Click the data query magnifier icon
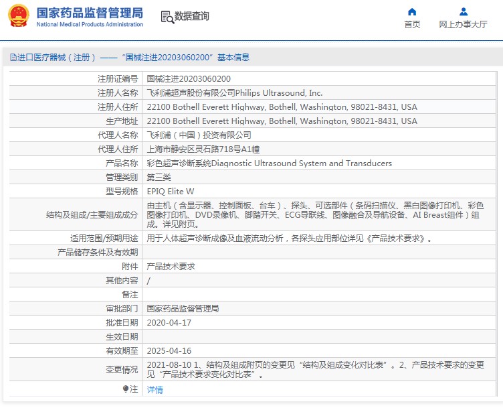503x408 pixels. pyautogui.click(x=167, y=17)
